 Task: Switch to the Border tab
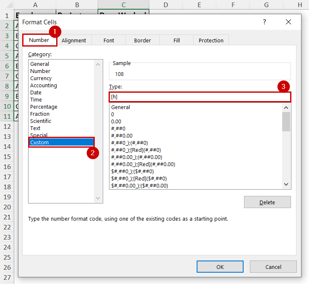pyautogui.click(x=143, y=40)
